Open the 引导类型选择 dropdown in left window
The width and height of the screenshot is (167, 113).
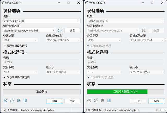(x=29, y=30)
